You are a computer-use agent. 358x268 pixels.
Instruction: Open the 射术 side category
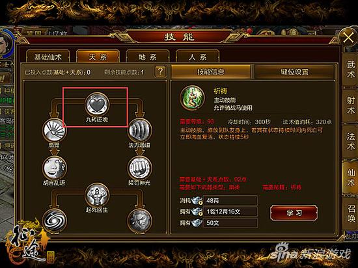click(x=350, y=105)
